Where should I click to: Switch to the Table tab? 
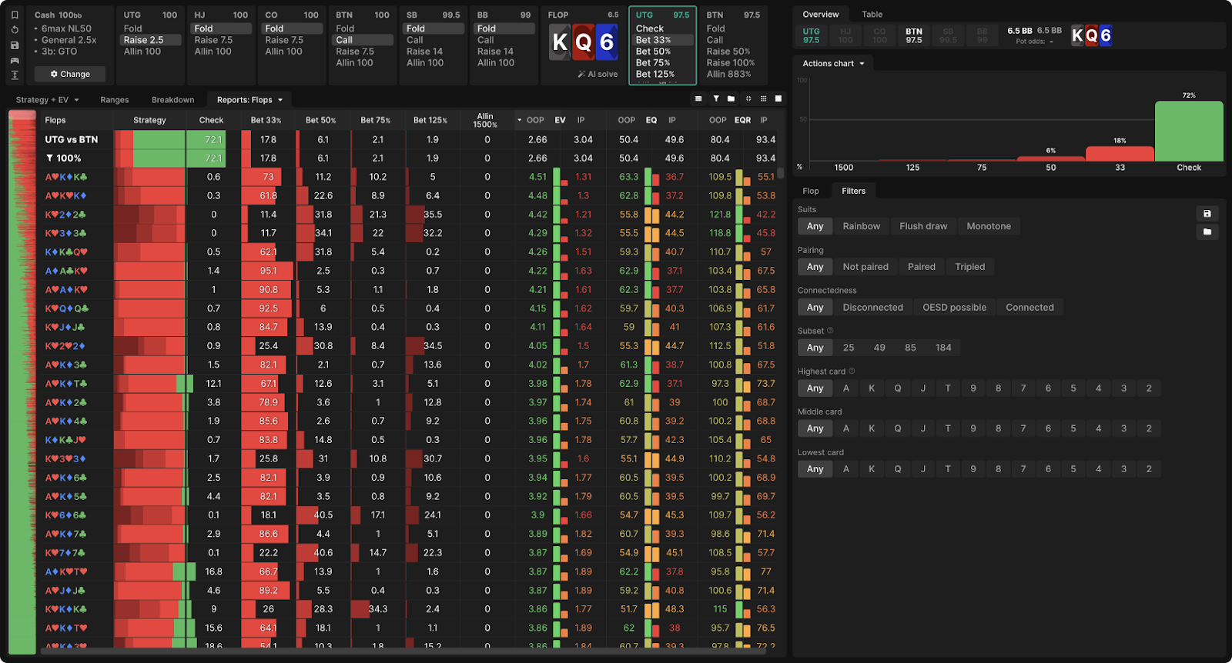click(x=872, y=15)
